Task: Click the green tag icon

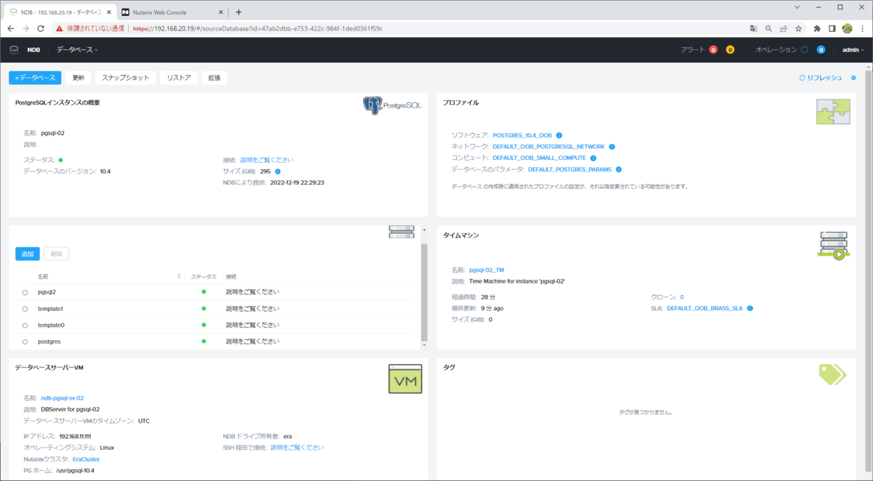Action: 832,373
